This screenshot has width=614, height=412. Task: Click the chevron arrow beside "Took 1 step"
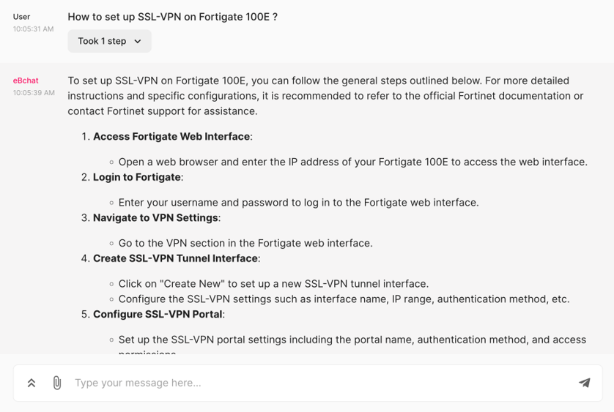click(x=138, y=42)
